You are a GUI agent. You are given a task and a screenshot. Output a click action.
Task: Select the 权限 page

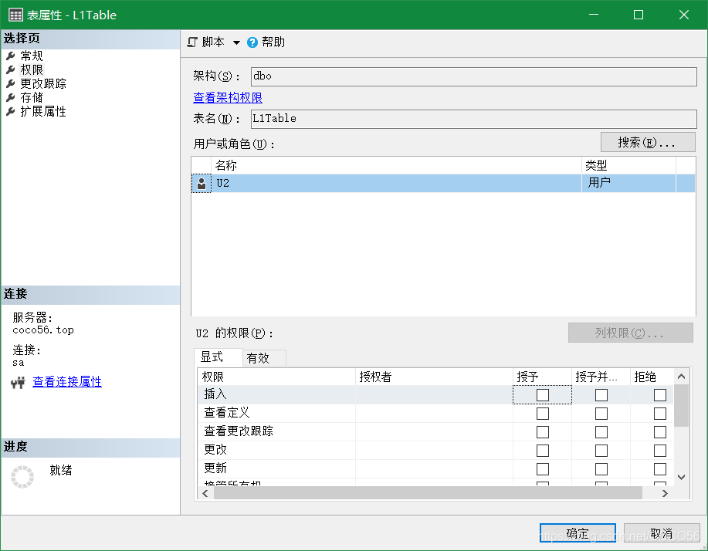[x=32, y=70]
